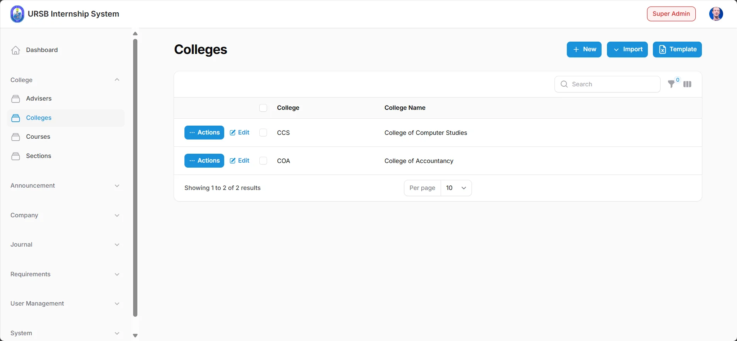
Task: Click in the Search input field
Action: point(607,84)
